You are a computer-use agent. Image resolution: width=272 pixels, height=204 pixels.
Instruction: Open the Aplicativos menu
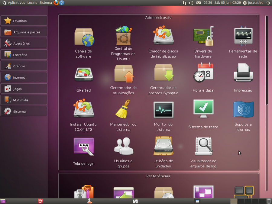[x=17, y=3]
